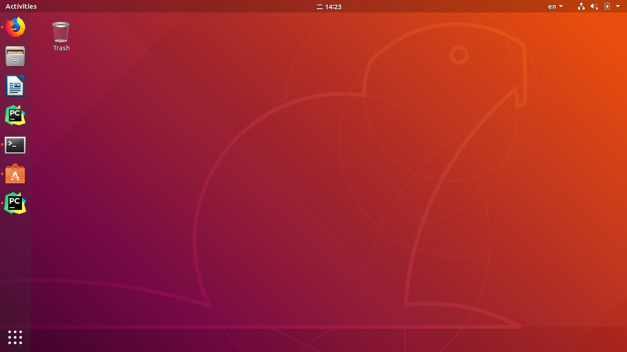
Task: Click the PyCharm launcher just below LibreOffice Writer
Action: 15,115
